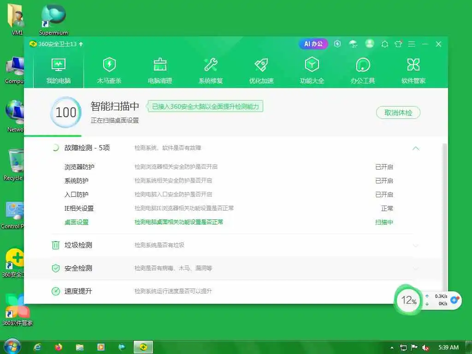Open the 360安全卫士 desktop shortcut

click(12, 263)
